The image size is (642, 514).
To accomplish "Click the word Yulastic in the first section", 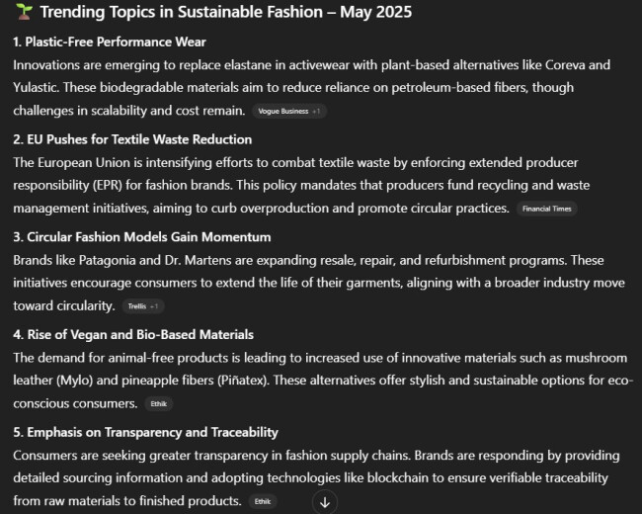I will click(38, 86).
